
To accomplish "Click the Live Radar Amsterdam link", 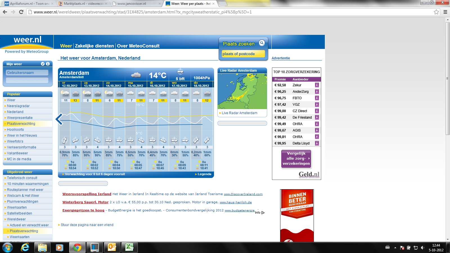I will coord(239,113).
